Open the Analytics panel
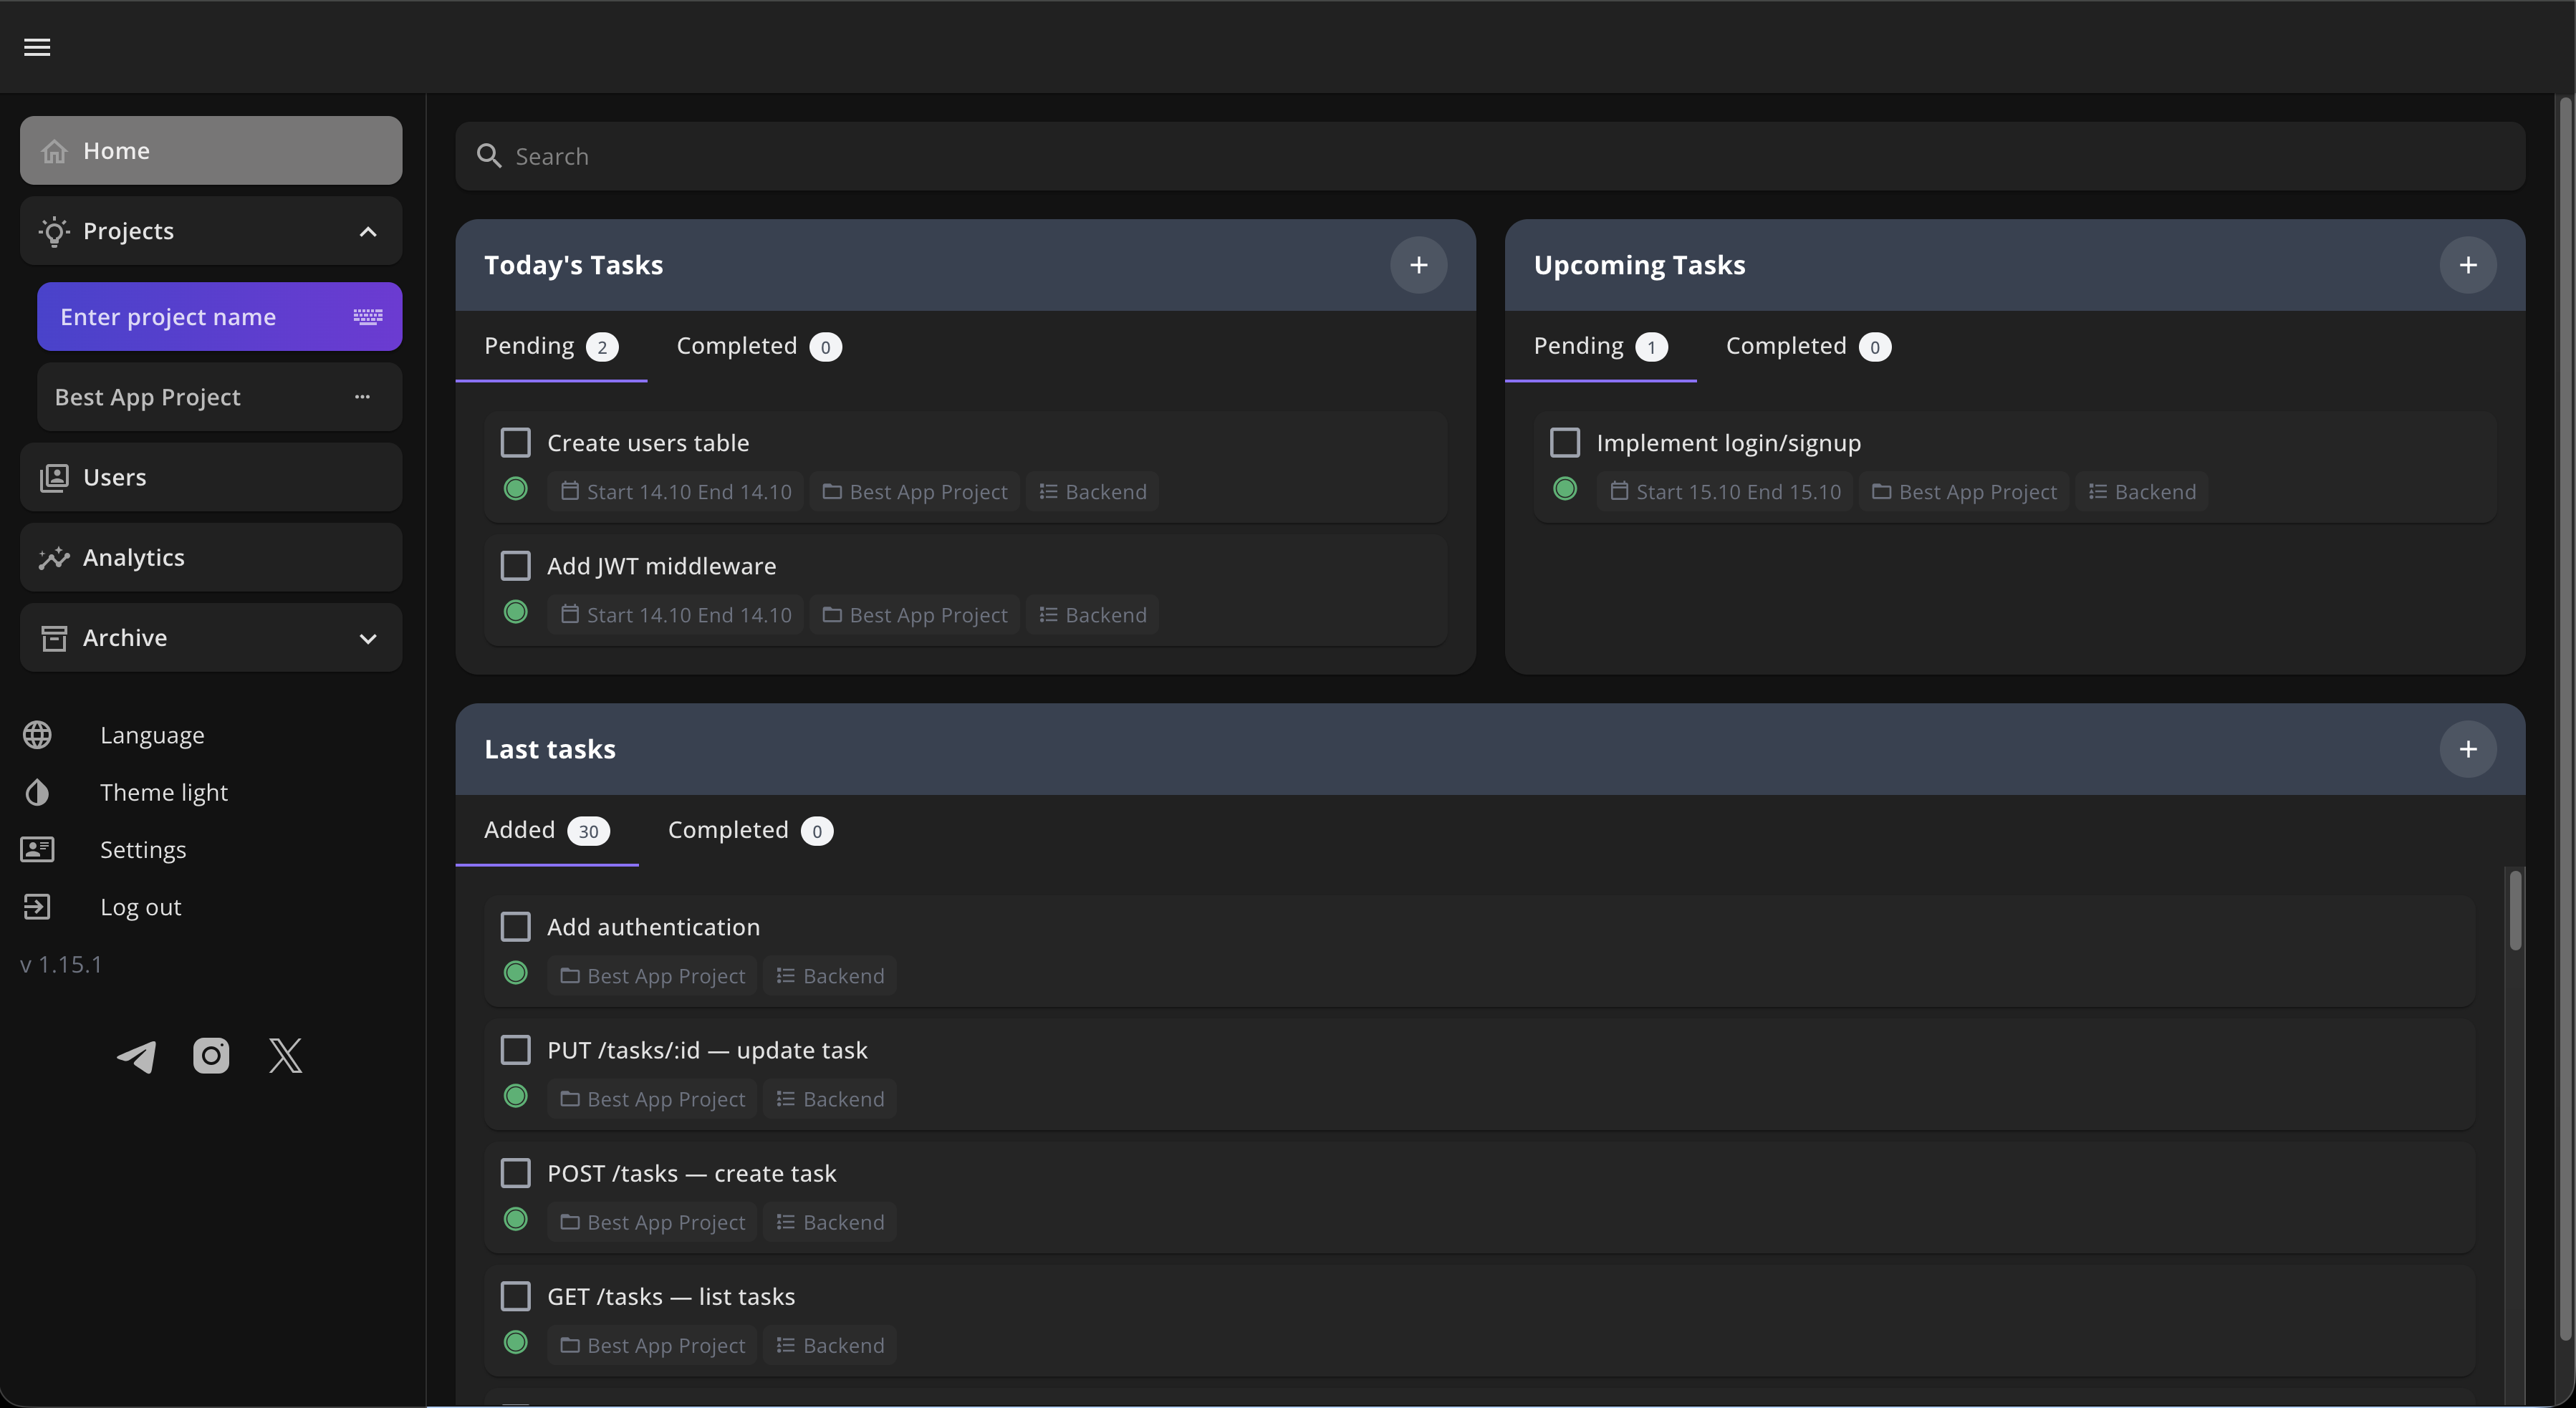The height and width of the screenshot is (1408, 2576). (x=133, y=557)
